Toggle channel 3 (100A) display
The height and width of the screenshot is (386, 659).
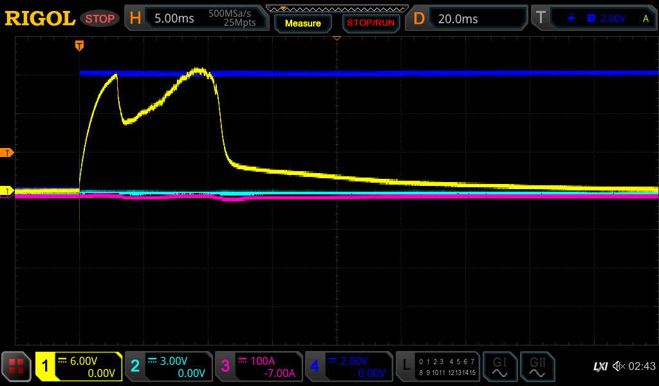[259, 367]
